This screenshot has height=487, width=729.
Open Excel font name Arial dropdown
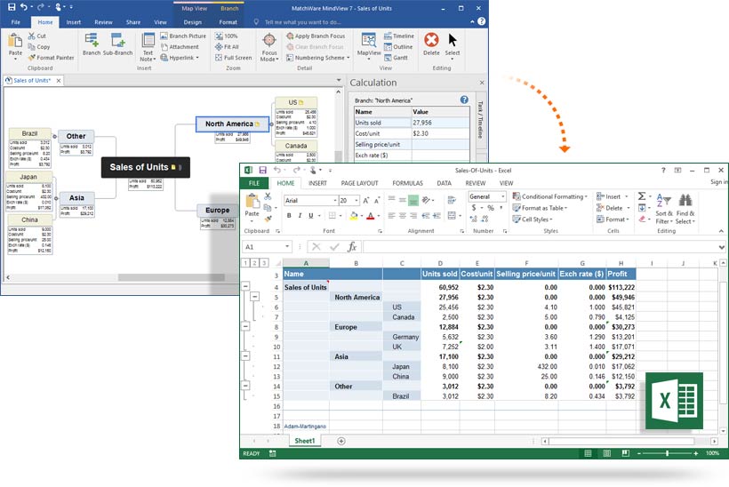(335, 201)
